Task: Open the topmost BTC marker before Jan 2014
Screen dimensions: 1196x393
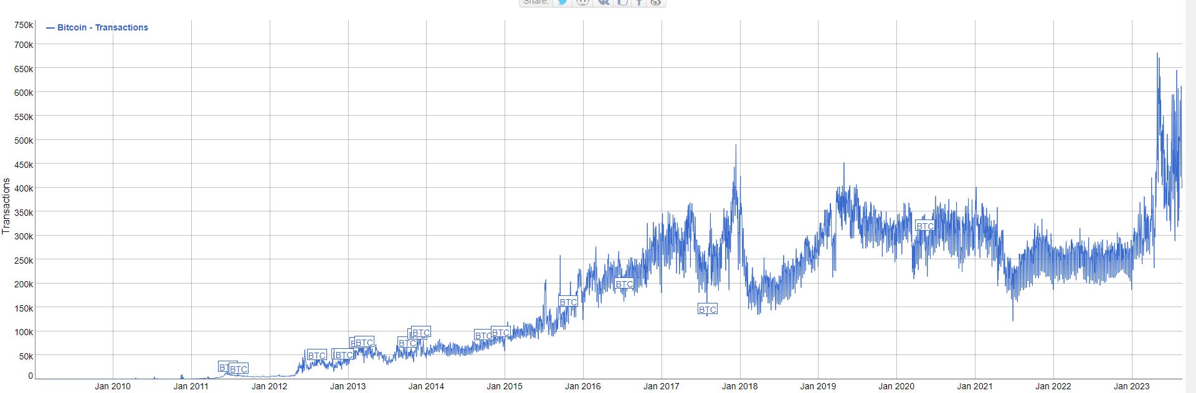Action: (x=421, y=333)
